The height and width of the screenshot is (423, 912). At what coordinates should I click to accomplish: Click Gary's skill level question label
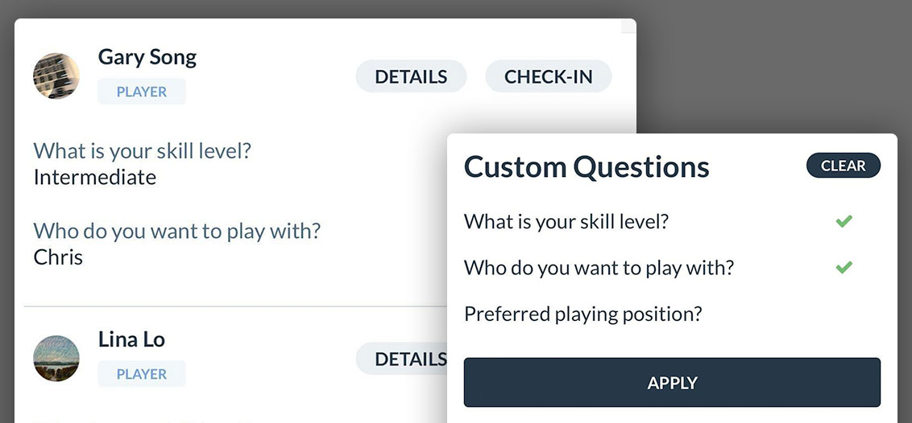pos(143,150)
